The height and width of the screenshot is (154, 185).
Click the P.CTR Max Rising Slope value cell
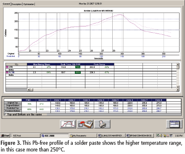pos(34,72)
